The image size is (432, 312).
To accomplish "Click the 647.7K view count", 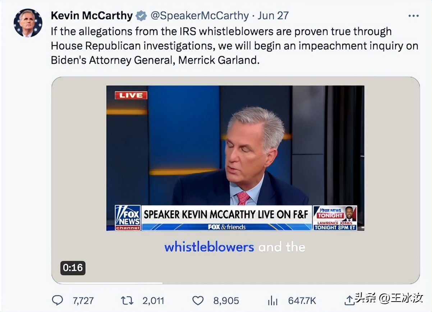I will tap(302, 300).
